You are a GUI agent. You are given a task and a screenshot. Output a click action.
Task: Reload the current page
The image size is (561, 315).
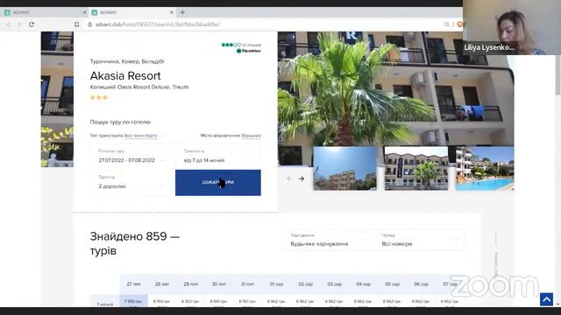(32, 24)
